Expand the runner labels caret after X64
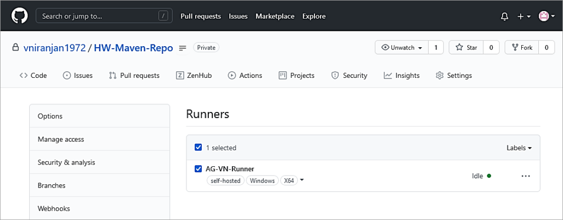 (x=302, y=180)
